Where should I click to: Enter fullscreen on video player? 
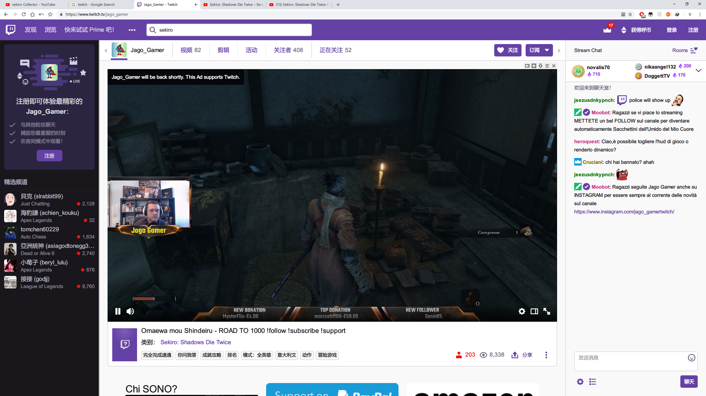click(547, 311)
